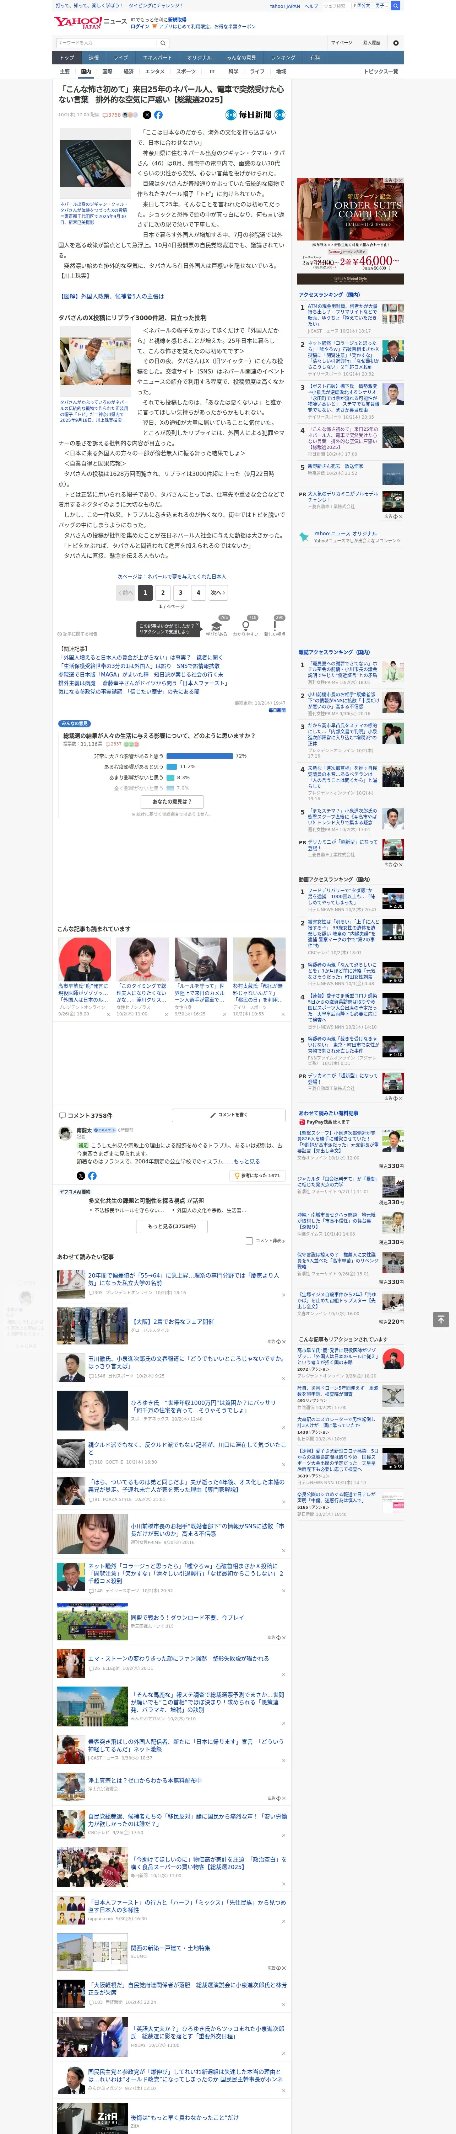
Task: Open 購入履歴 link
Action: (371, 42)
